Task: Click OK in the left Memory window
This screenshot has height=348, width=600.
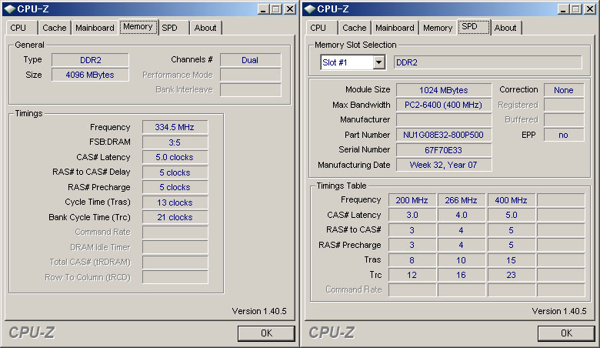Action: [x=266, y=333]
